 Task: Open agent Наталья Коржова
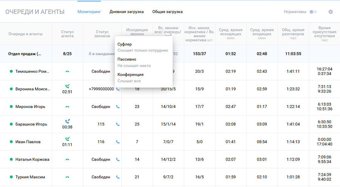[32, 159]
